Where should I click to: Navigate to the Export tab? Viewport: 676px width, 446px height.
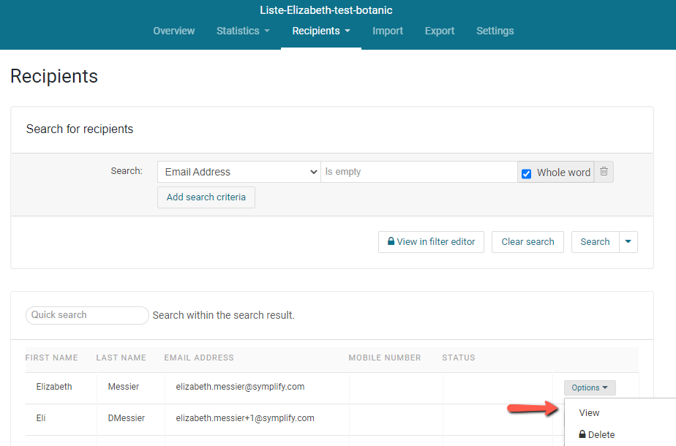[x=440, y=31]
